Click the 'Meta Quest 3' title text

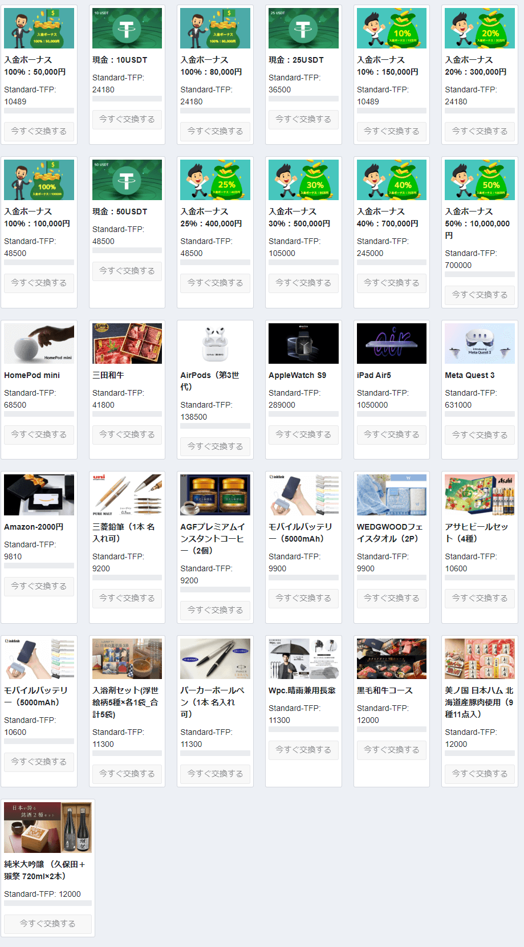click(470, 375)
